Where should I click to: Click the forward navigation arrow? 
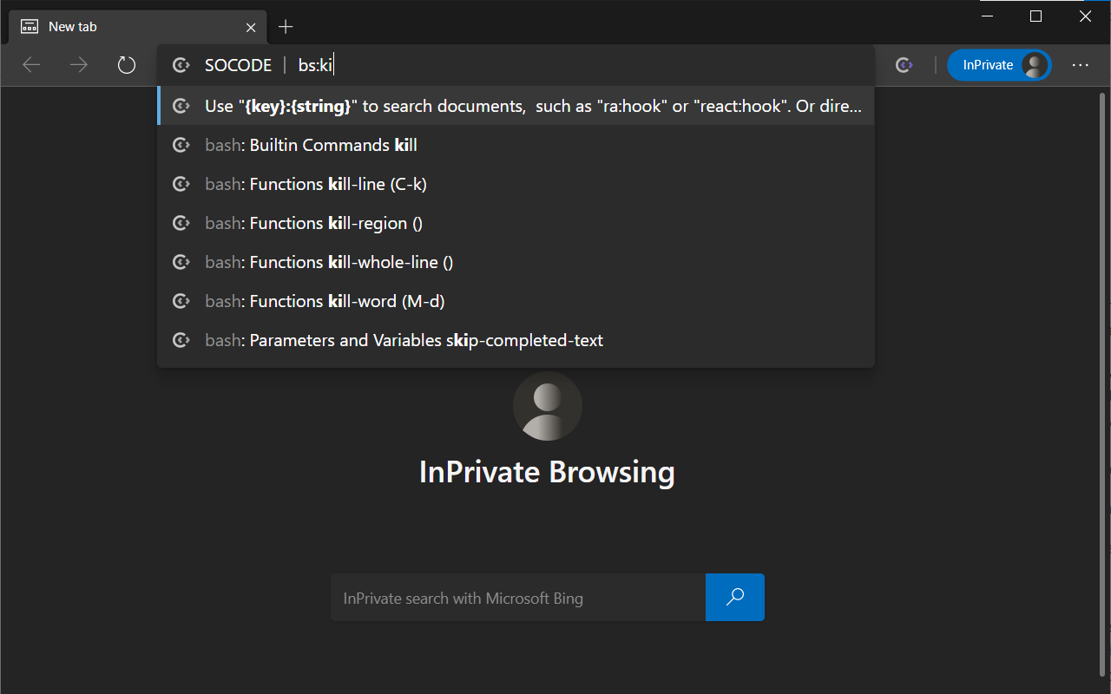[78, 64]
